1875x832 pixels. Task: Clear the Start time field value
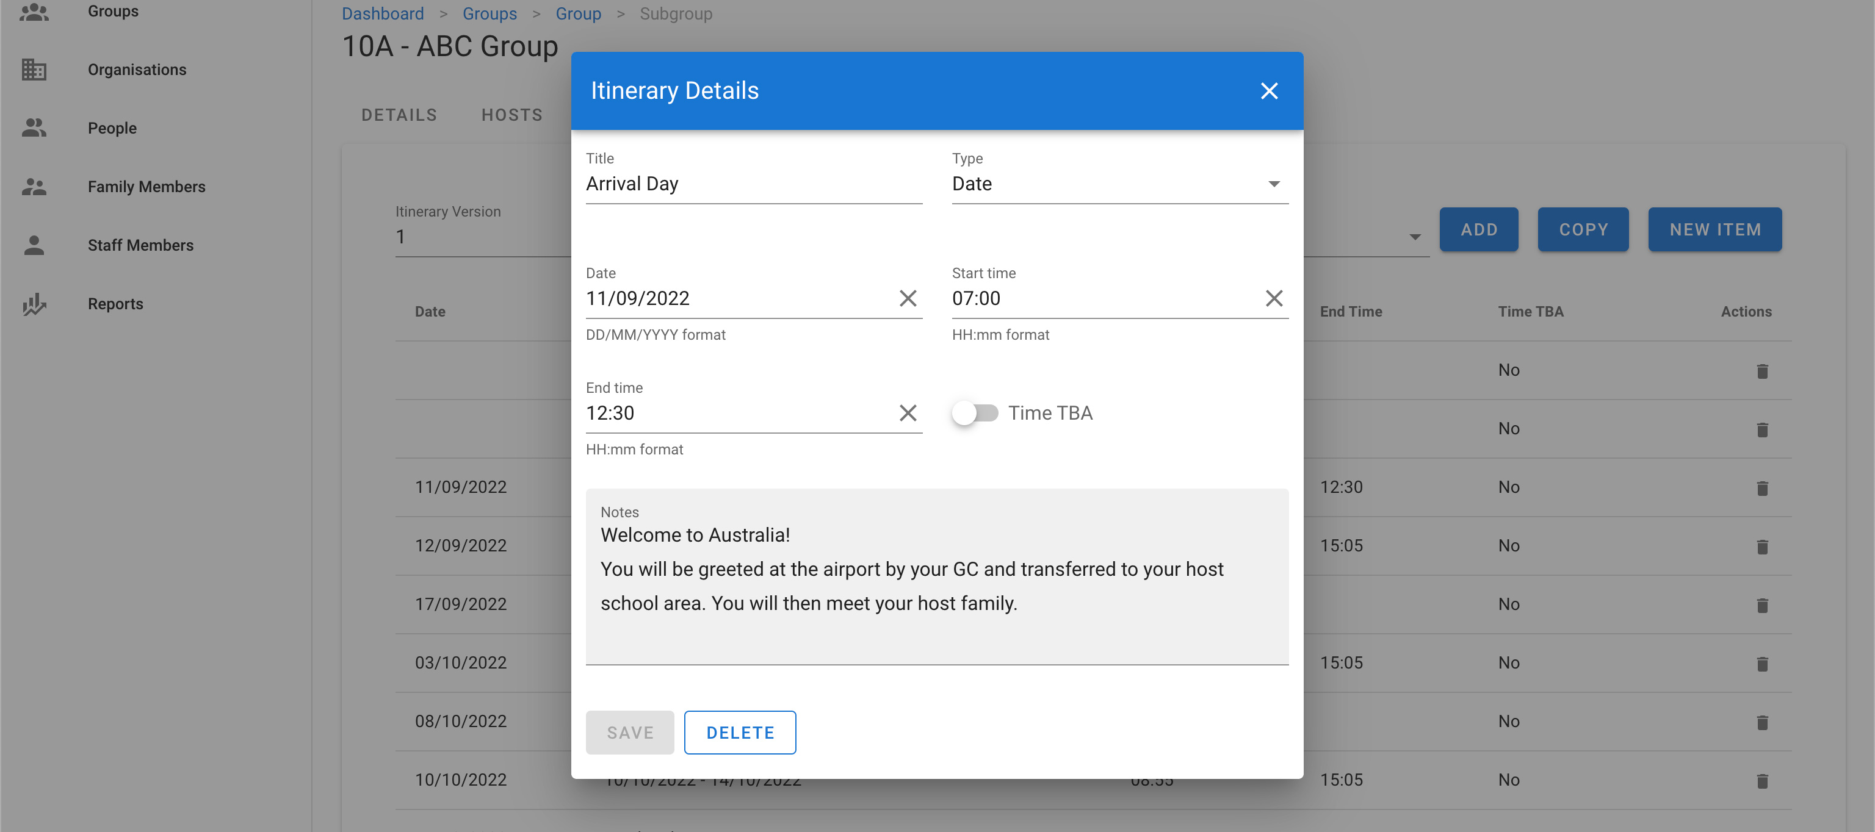[1273, 298]
